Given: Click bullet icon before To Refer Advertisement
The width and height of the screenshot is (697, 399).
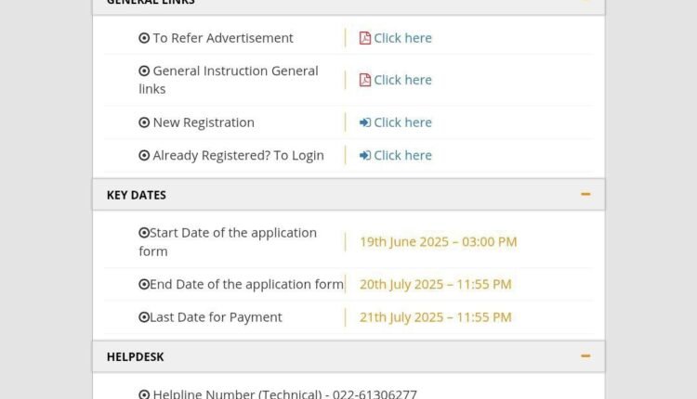Looking at the screenshot, I should pyautogui.click(x=144, y=38).
